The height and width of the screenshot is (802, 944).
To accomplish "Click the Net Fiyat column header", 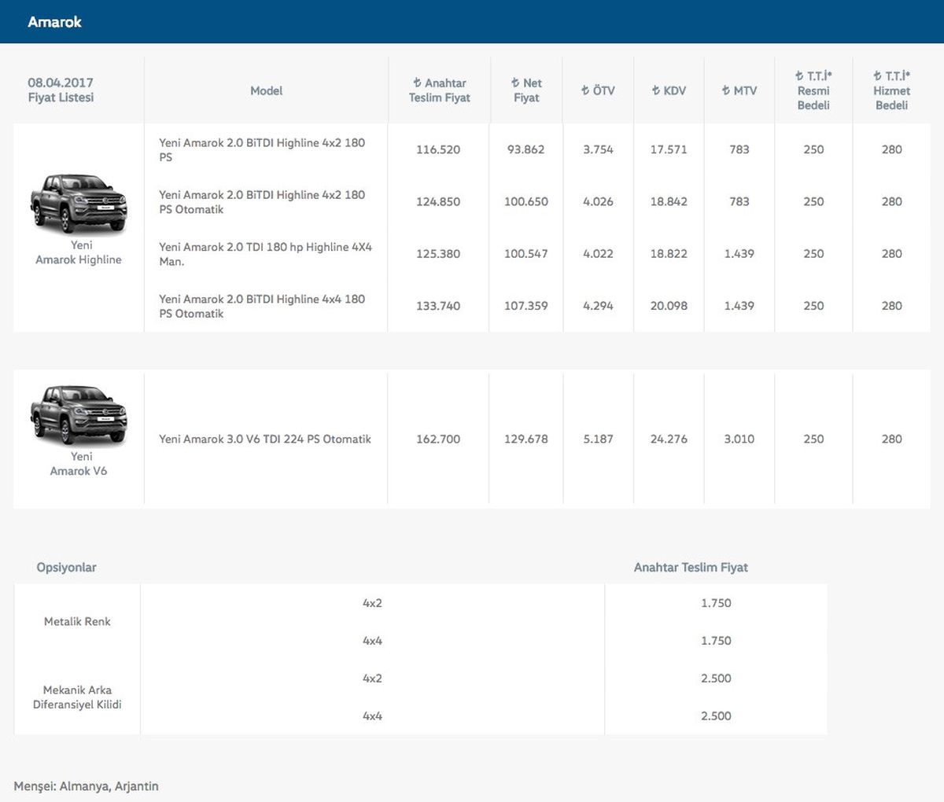I will tap(526, 90).
